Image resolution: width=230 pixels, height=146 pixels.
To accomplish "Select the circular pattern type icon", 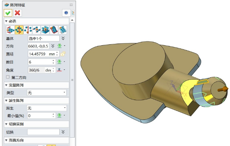I will click(19, 30).
